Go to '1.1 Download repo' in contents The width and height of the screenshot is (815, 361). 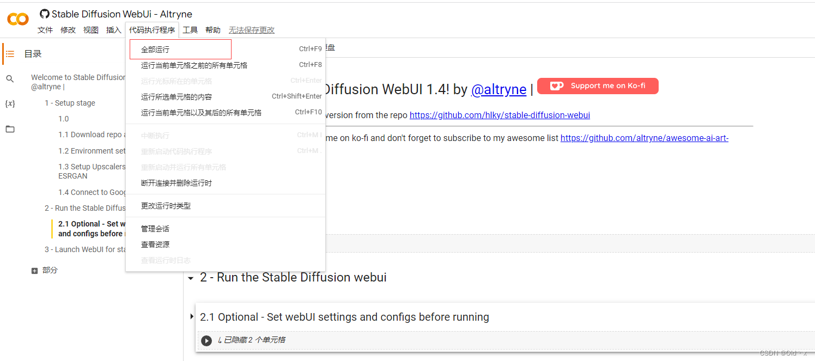point(92,134)
